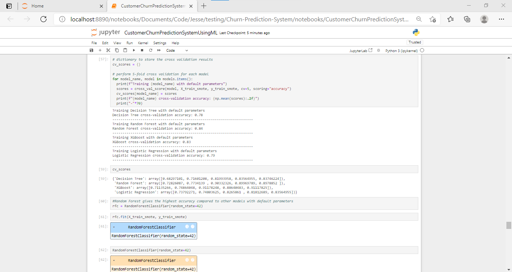Open the Kernel menu
The image size is (512, 272).
coord(143,43)
